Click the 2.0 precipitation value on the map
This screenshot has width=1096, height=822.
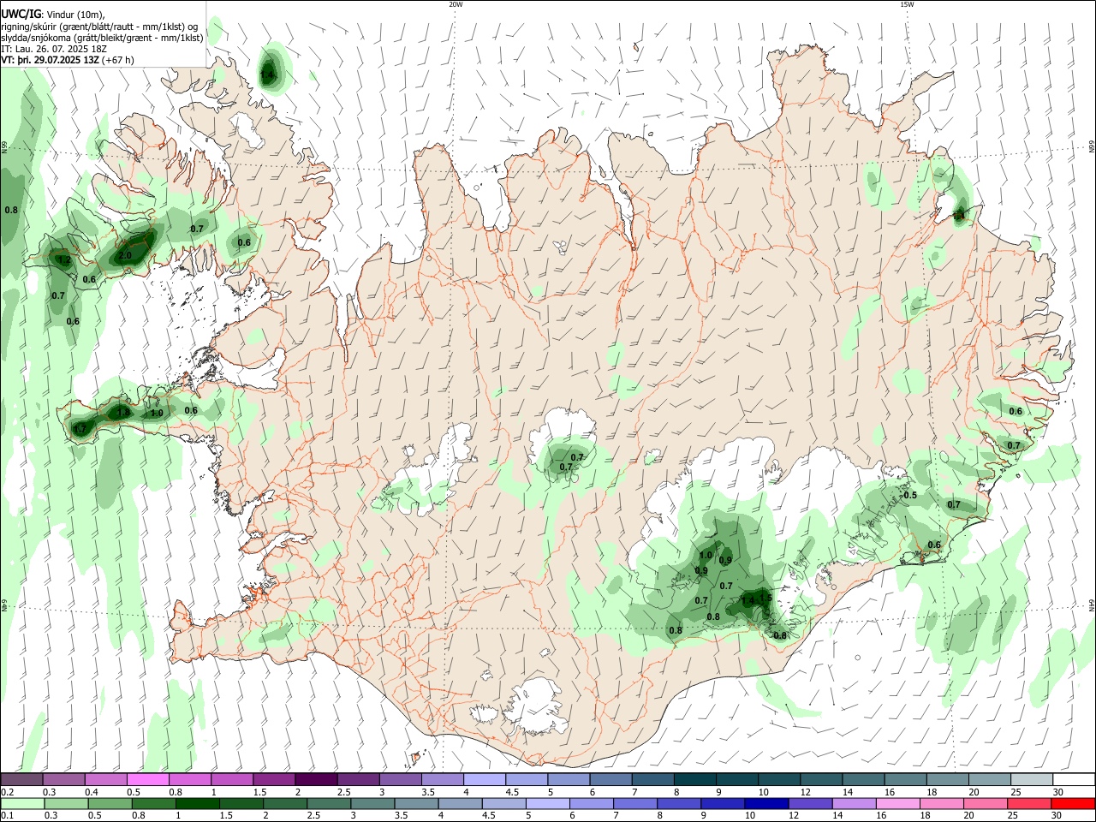click(x=125, y=255)
